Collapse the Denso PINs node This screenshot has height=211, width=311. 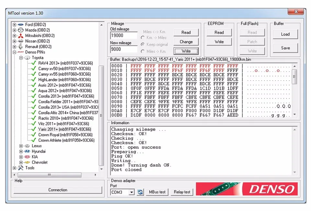[x=15, y=52]
